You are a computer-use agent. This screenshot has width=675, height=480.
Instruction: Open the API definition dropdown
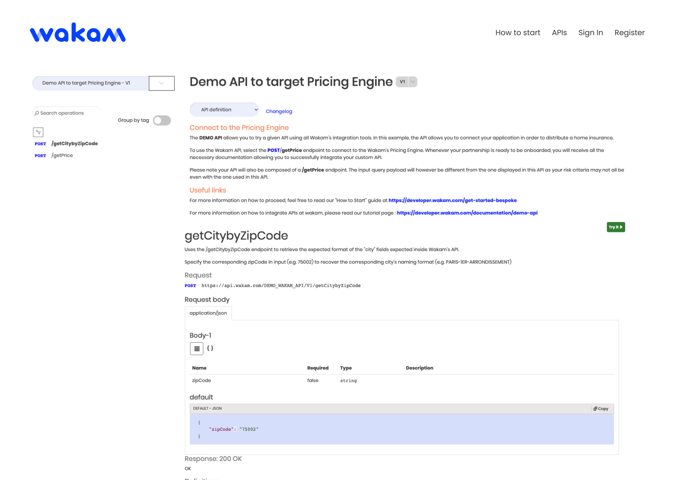click(x=224, y=109)
